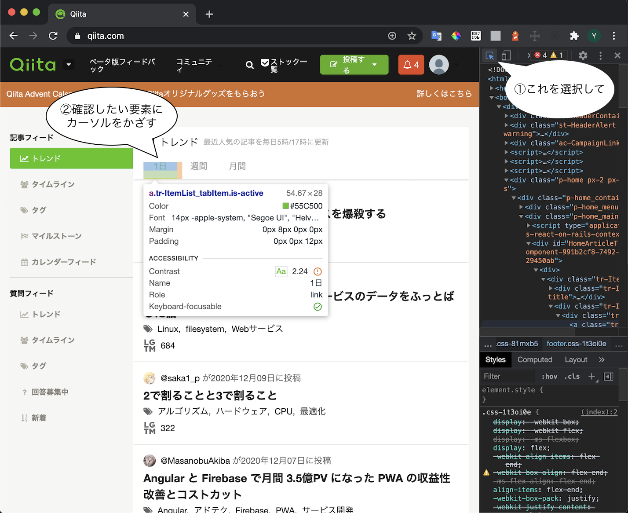Expand the body element in the DOM tree
628x513 pixels.
coord(491,98)
